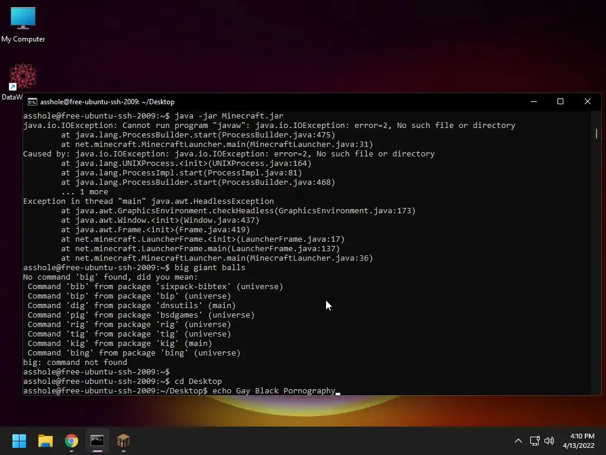The width and height of the screenshot is (606, 455).
Task: Open File Explorer from the taskbar
Action: coord(45,441)
